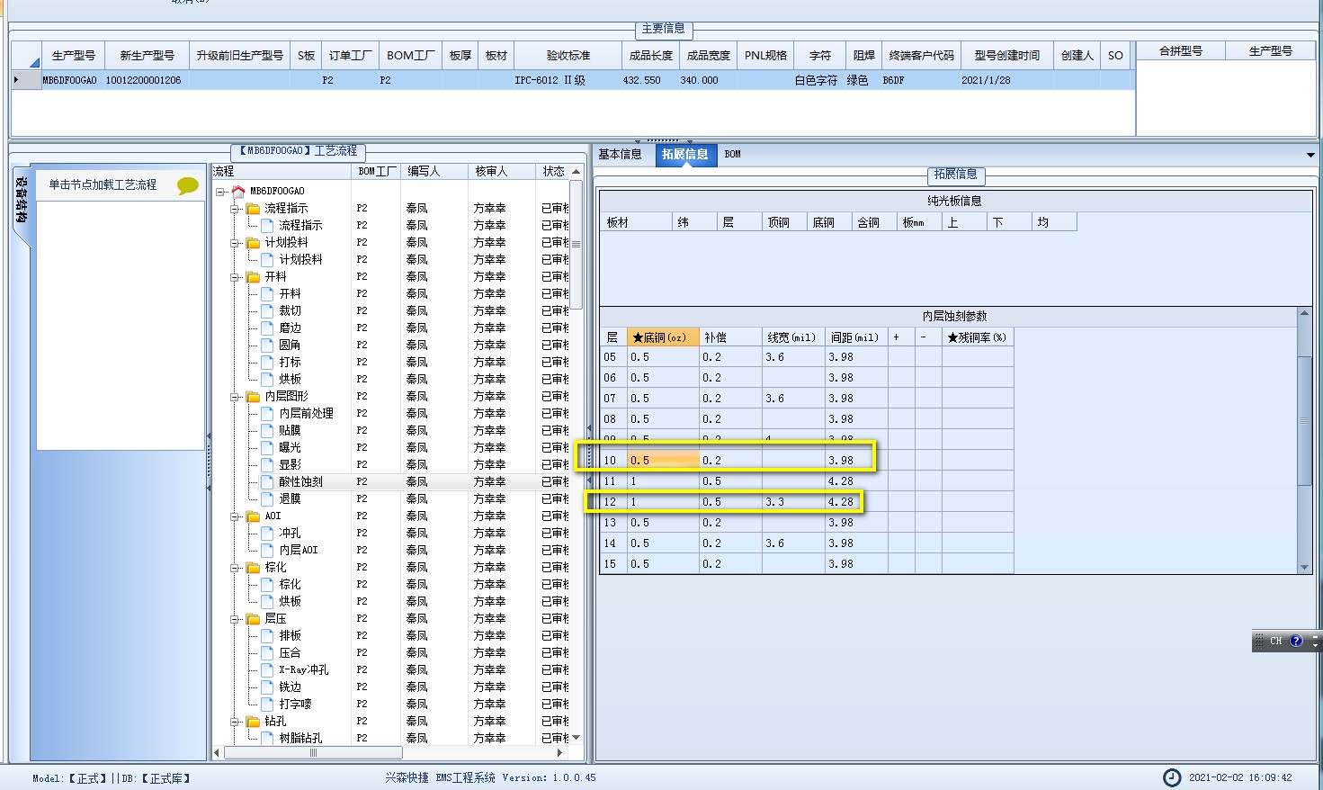Screen dimensions: 1323x790
Task: Click the CH input language indicator
Action: click(x=1276, y=641)
